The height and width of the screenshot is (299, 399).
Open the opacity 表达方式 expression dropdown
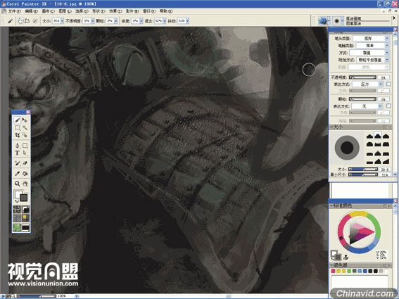point(381,84)
